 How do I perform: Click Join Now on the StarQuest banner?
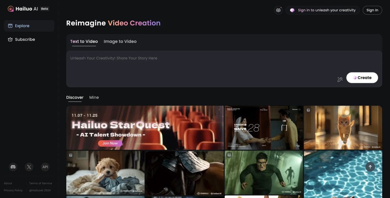click(110, 143)
